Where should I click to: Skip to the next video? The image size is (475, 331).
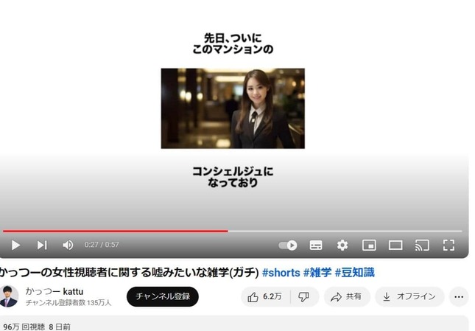[42, 245]
